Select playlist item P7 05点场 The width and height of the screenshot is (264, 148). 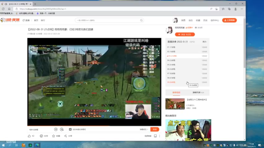[x=187, y=73]
